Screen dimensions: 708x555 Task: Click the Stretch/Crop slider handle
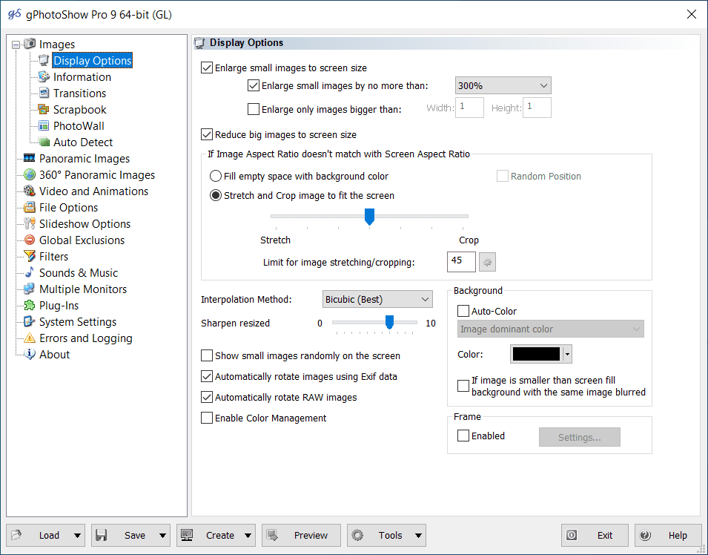point(369,217)
